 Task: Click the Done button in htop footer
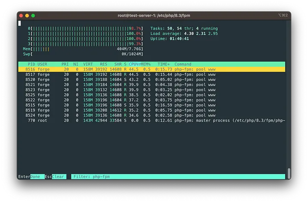point(37,177)
